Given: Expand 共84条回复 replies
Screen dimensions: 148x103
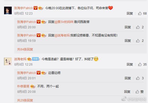Looking at the screenshot, I should (x=25, y=49).
